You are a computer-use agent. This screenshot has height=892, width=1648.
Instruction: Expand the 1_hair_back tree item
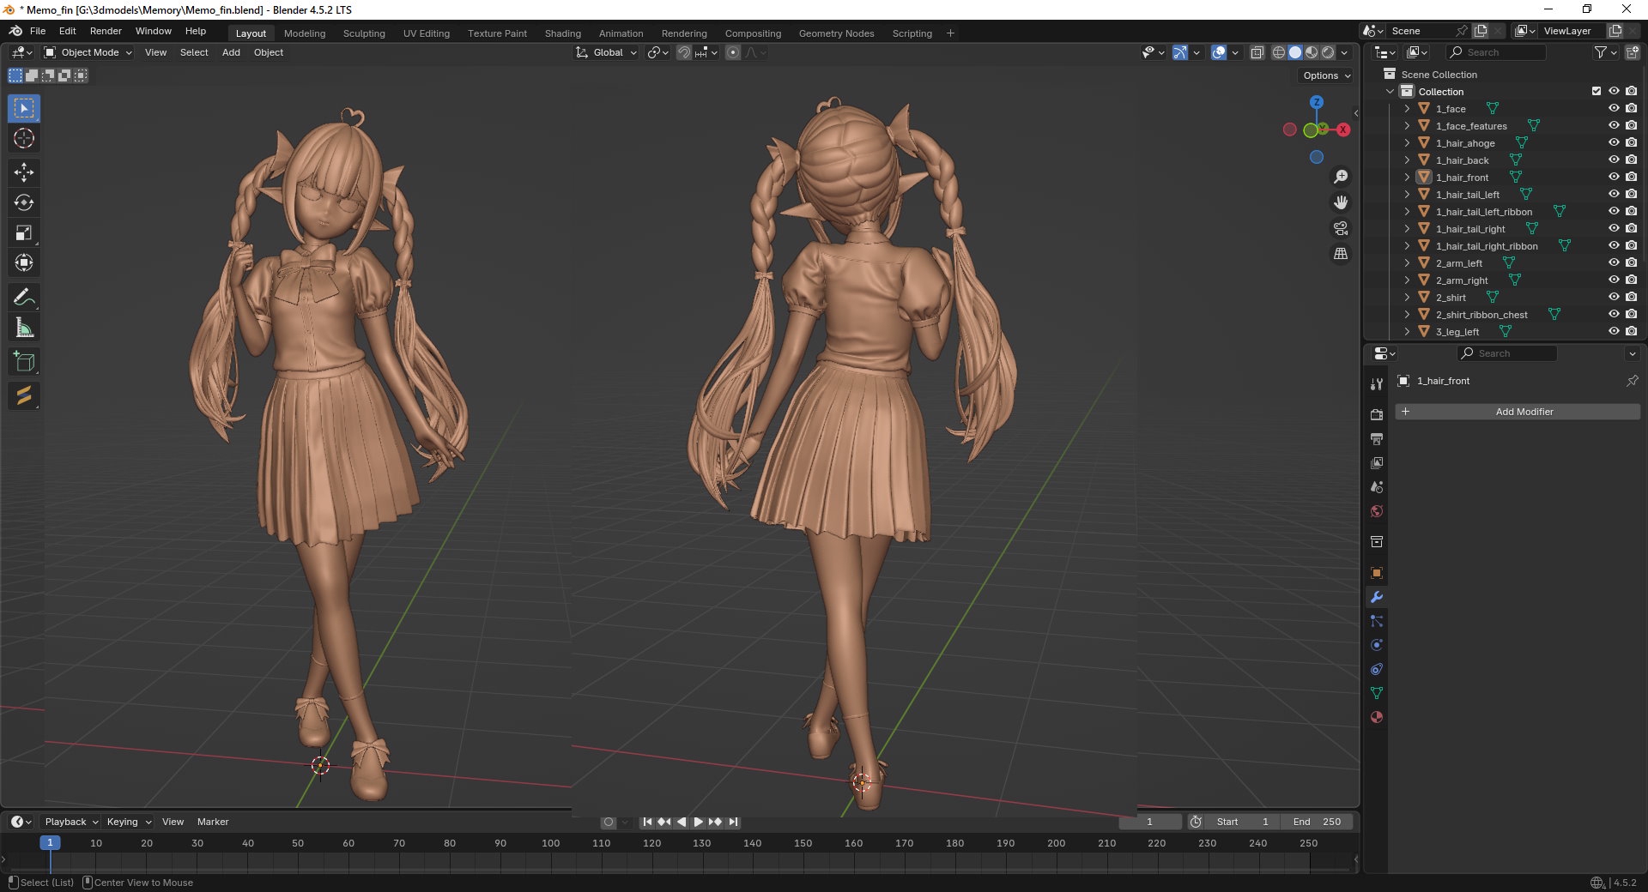pos(1407,160)
